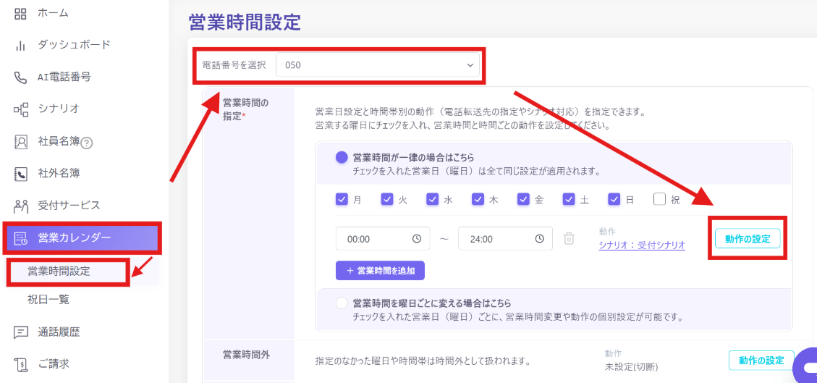This screenshot has width=817, height=383.
Task: Click the 営業時間を追加 button
Action: coord(380,271)
